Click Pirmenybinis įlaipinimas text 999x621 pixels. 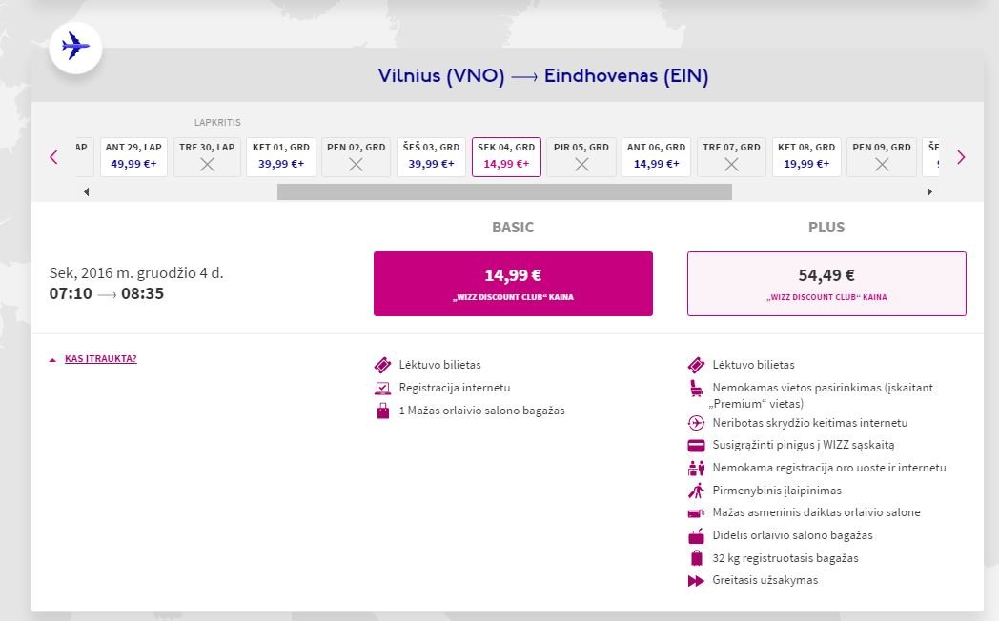(777, 491)
